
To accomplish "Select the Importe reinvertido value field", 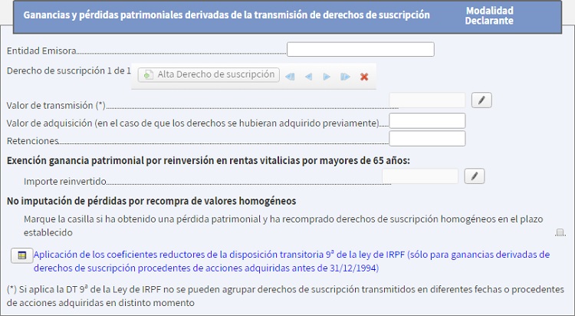I will coord(420,176).
